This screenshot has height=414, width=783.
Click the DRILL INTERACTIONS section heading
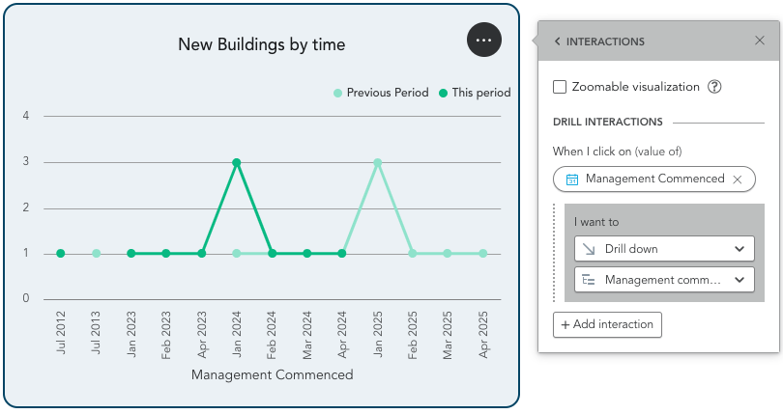(x=608, y=122)
